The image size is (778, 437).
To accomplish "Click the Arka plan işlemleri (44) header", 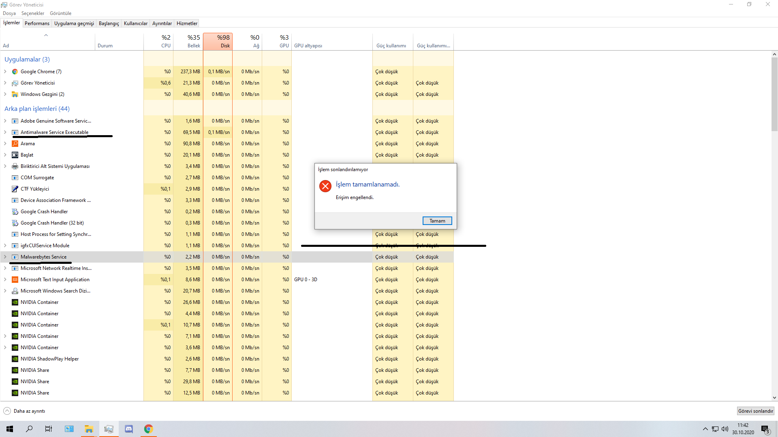I will coord(37,109).
